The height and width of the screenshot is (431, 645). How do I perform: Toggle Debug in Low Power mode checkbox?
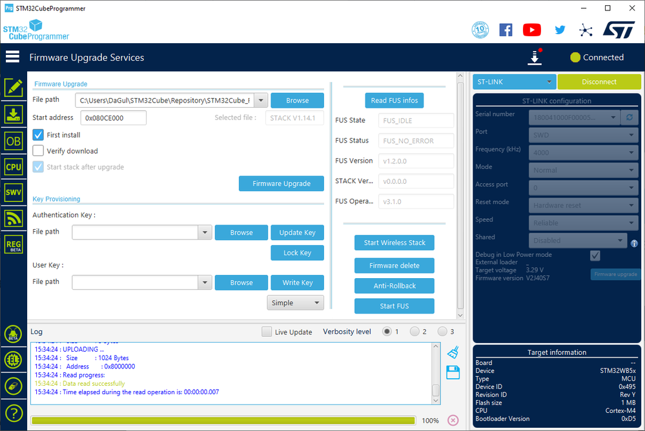595,256
